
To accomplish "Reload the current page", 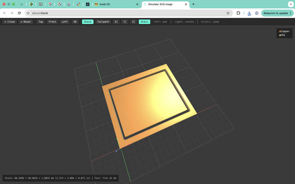I will 19,13.
